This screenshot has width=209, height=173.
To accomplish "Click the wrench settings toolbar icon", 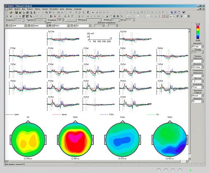I will [x=31, y=16].
